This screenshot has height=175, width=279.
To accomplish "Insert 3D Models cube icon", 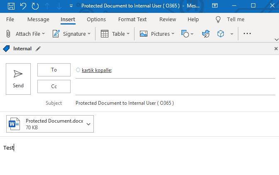I will tap(220, 34).
